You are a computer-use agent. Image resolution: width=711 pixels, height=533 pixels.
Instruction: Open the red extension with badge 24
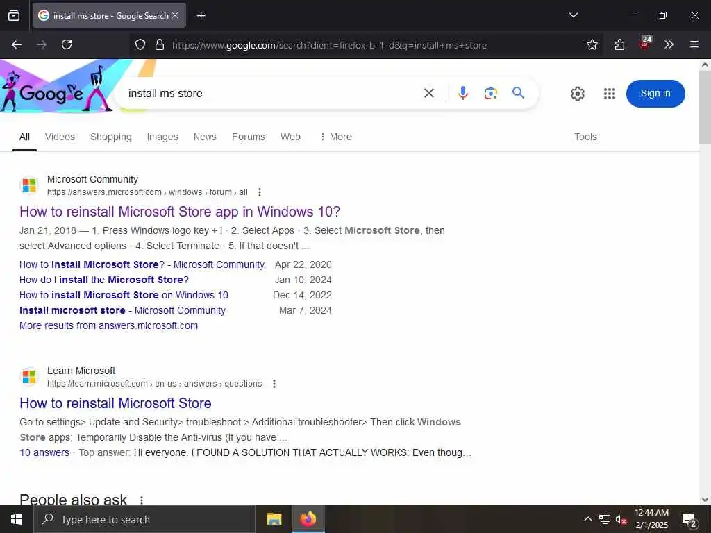pyautogui.click(x=645, y=44)
